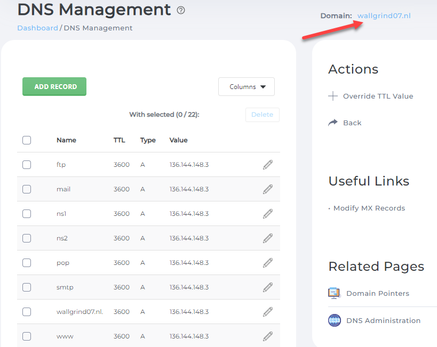Edit the wallgrind07.nl. record pencil icon
Image resolution: width=437 pixels, height=347 pixels.
pyautogui.click(x=268, y=312)
